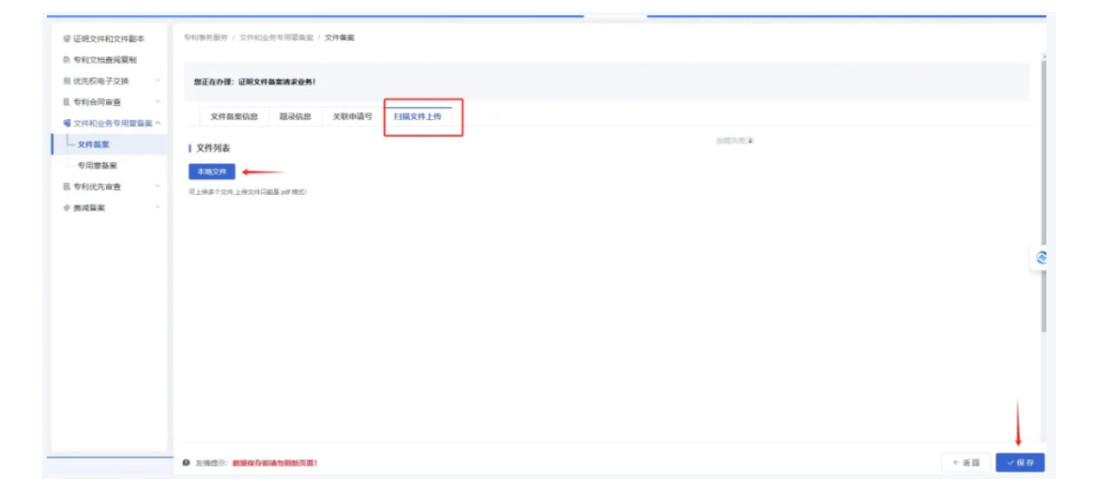Select 专用章备案 in the sidebar tree

98,166
